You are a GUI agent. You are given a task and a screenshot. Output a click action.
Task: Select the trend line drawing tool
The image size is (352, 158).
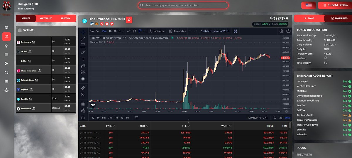83,38
